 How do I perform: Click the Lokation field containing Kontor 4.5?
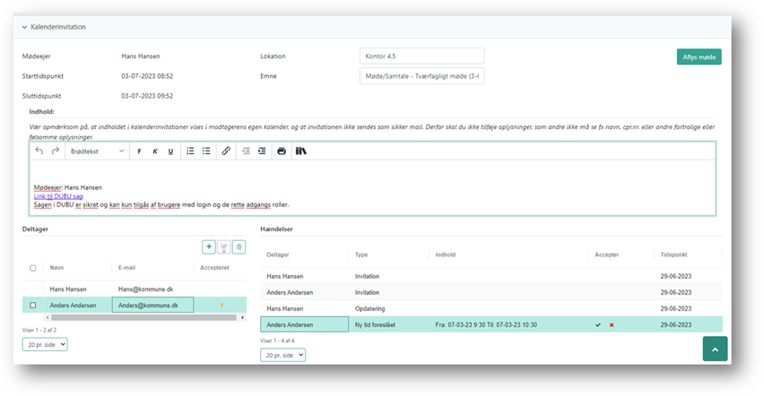click(x=421, y=56)
